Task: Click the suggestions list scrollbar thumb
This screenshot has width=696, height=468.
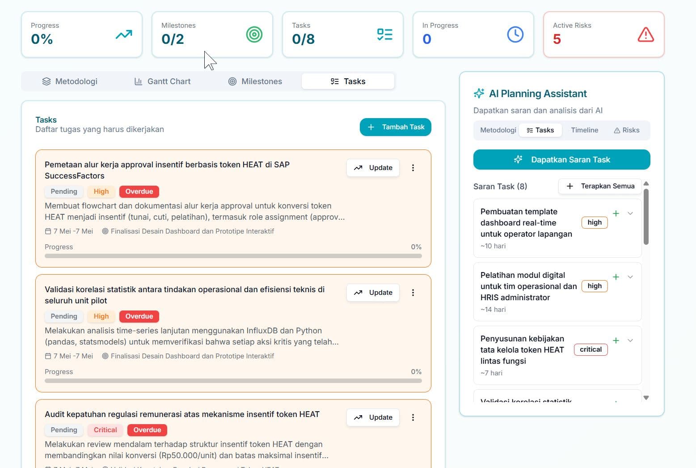Action: [646, 217]
